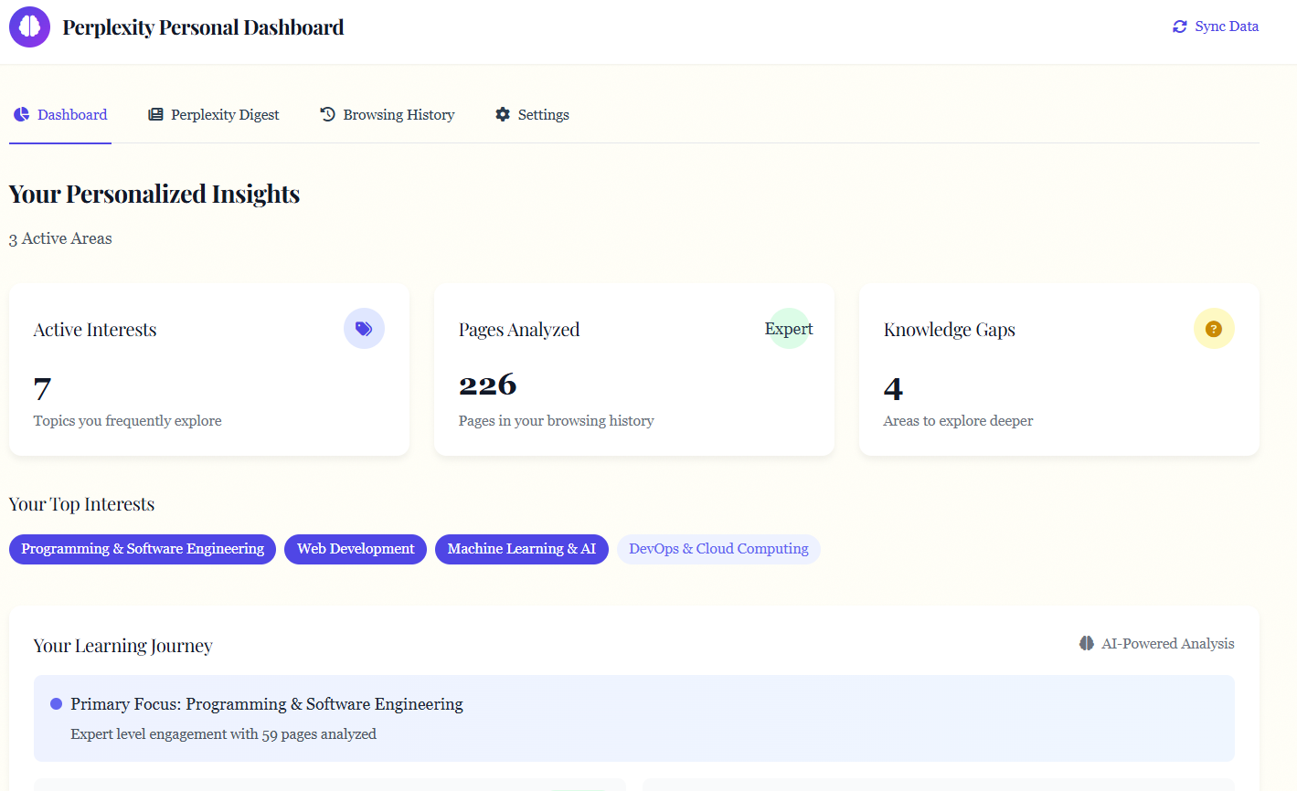Click the Sync Data refresh icon
Screen dimensions: 1297x791
(1180, 26)
